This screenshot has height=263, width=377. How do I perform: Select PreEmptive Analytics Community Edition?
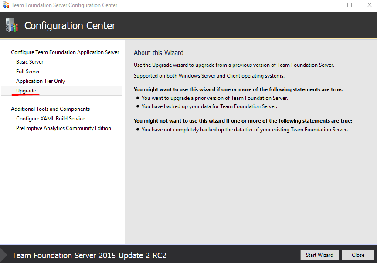pos(64,128)
